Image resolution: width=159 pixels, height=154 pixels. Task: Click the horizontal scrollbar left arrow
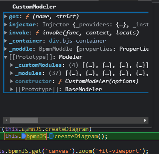click(6, 120)
